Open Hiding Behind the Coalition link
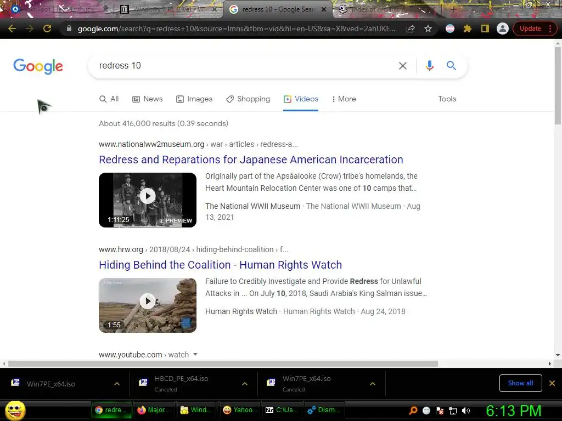 coord(221,265)
